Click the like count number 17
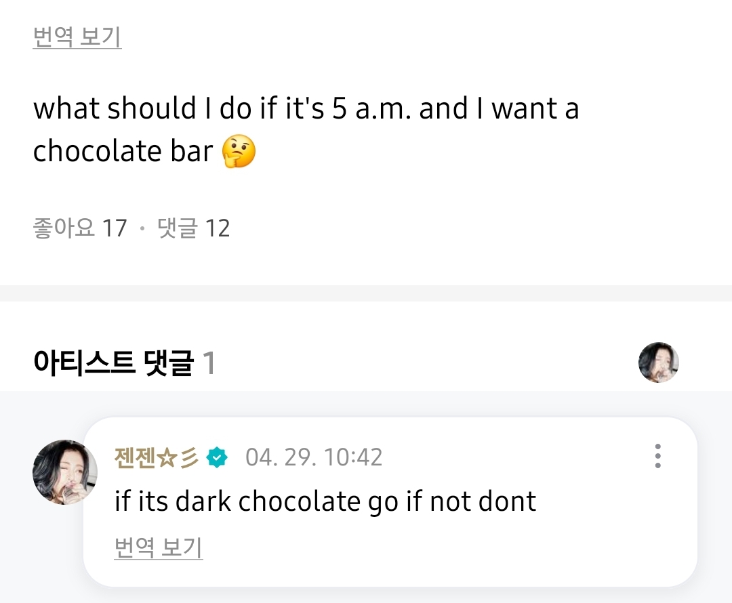This screenshot has height=603, width=732. click(115, 228)
